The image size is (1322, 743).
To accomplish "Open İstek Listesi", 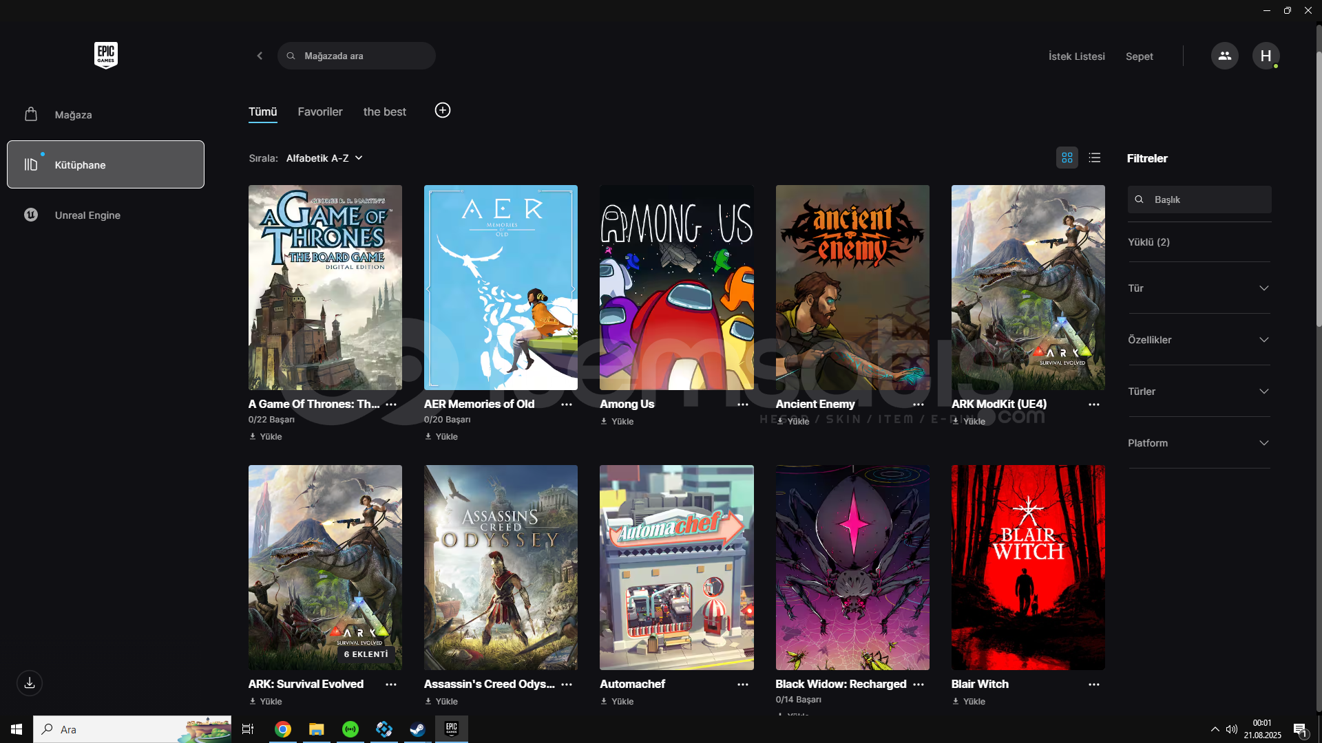I will click(x=1076, y=56).
